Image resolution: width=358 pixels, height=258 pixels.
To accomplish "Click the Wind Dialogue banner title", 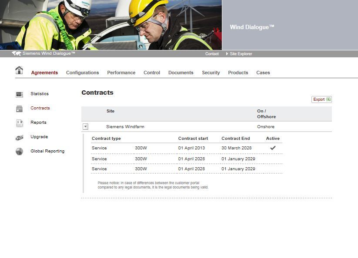I will 252,27.
